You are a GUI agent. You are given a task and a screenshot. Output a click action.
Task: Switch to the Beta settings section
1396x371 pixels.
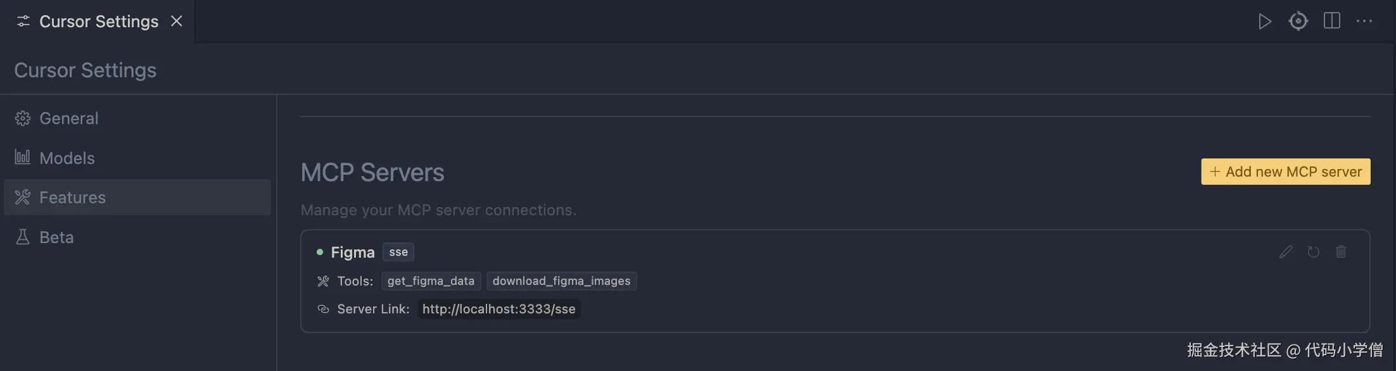pos(56,237)
